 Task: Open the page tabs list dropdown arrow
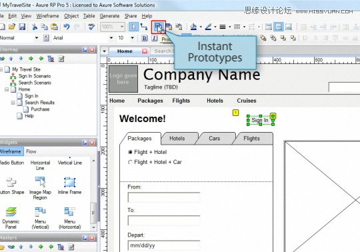point(104,51)
